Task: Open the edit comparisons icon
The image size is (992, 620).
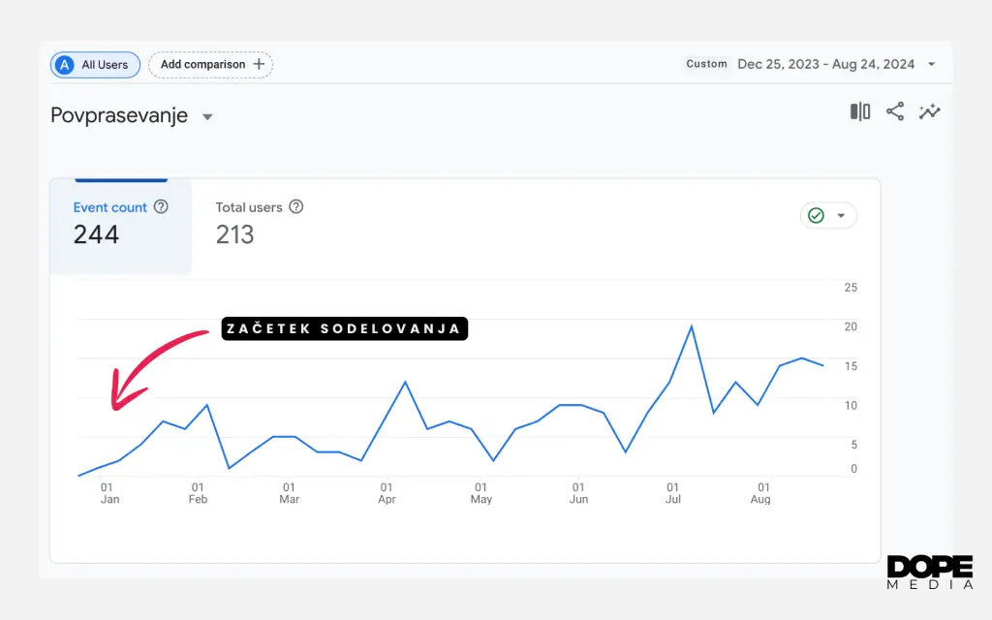Action: (x=860, y=112)
